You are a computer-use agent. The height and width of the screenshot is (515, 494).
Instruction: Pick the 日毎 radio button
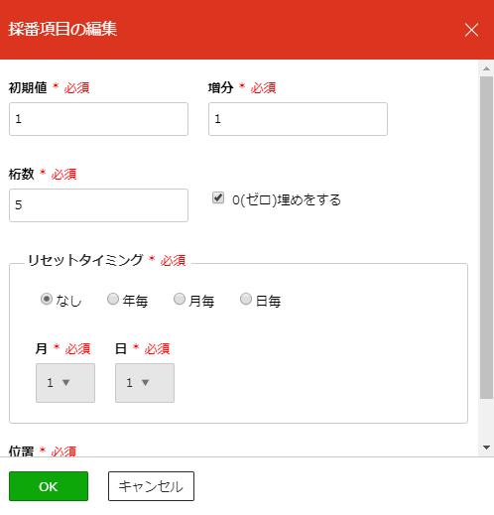[x=246, y=299]
